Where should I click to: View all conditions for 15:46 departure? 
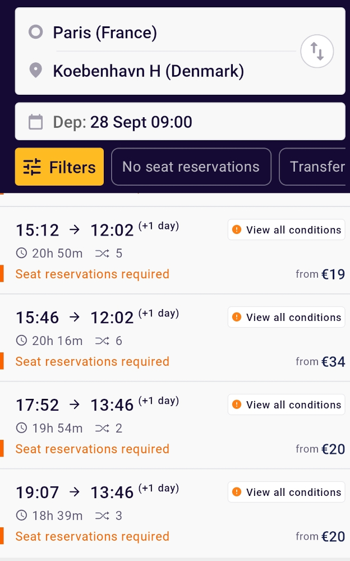point(286,318)
